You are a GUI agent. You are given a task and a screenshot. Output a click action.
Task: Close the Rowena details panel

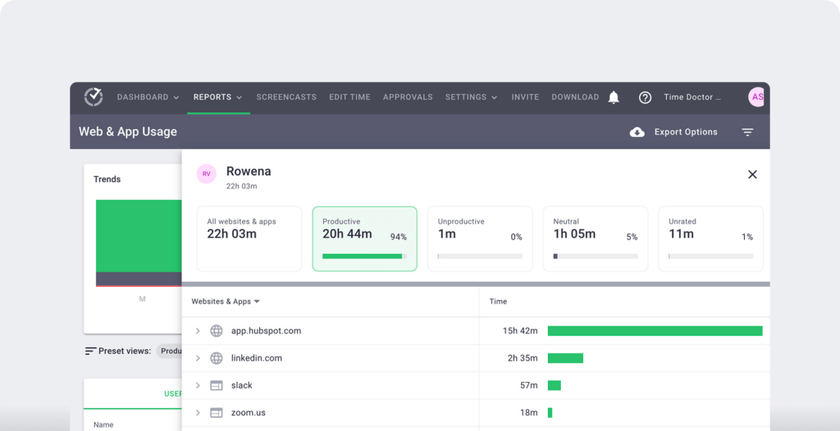coord(752,175)
